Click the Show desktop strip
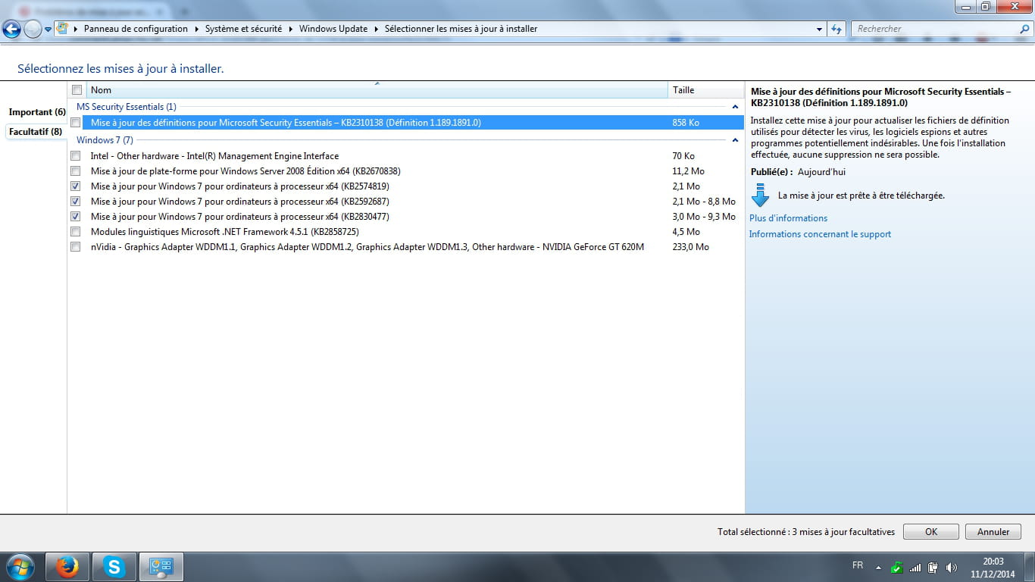1035x582 pixels. (1030, 567)
